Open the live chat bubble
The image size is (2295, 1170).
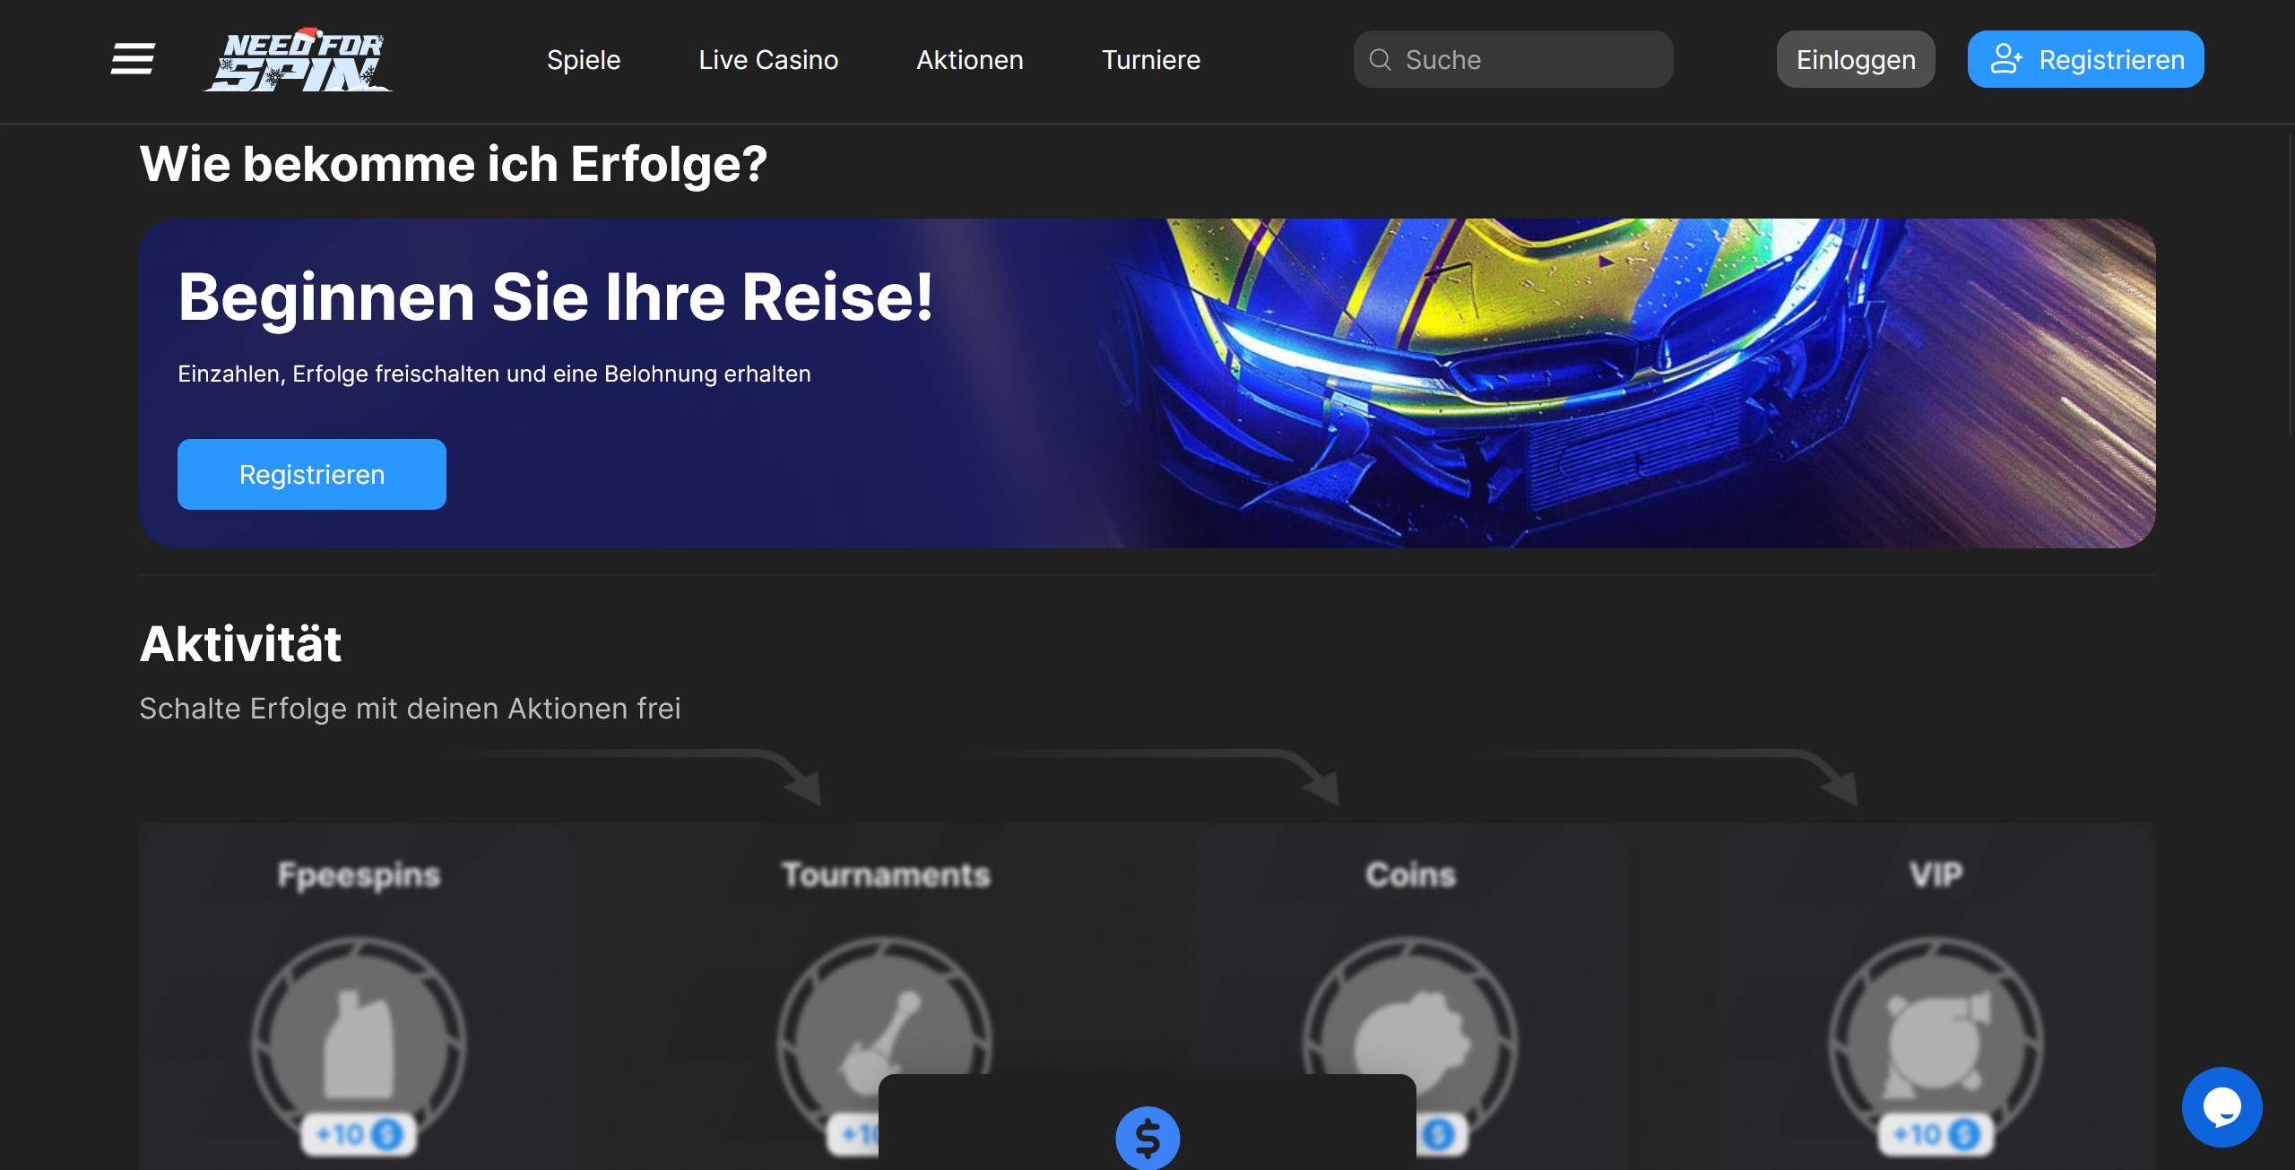(x=2222, y=1107)
